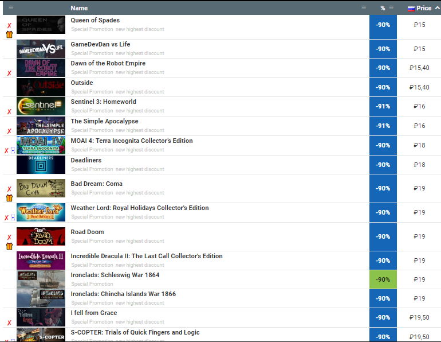Click the Russian flag icon beside Price

[411, 9]
